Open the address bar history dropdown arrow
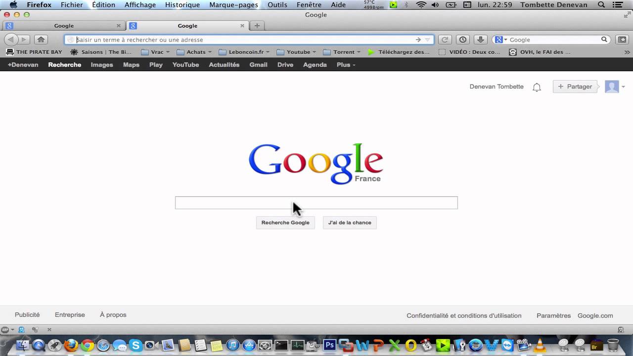633x356 pixels. coord(428,40)
